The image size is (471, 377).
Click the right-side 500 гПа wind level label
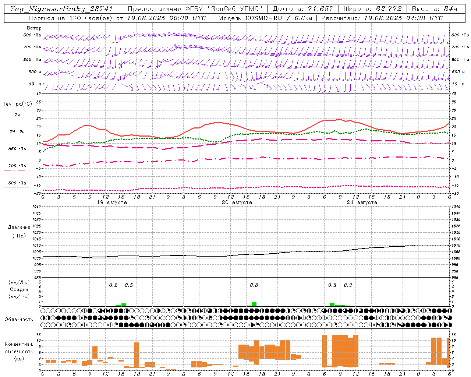point(460,35)
